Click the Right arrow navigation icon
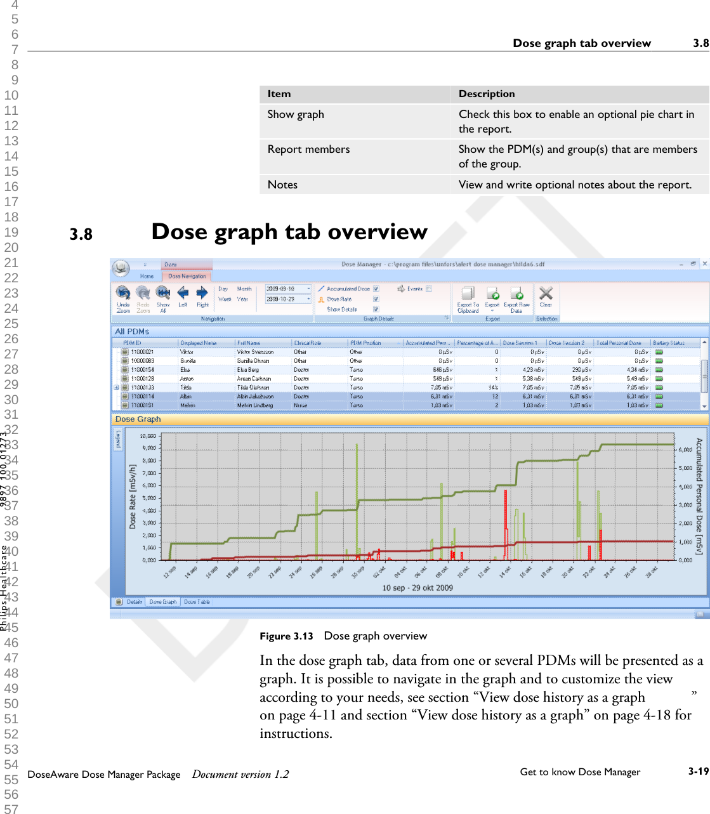 coord(202,293)
